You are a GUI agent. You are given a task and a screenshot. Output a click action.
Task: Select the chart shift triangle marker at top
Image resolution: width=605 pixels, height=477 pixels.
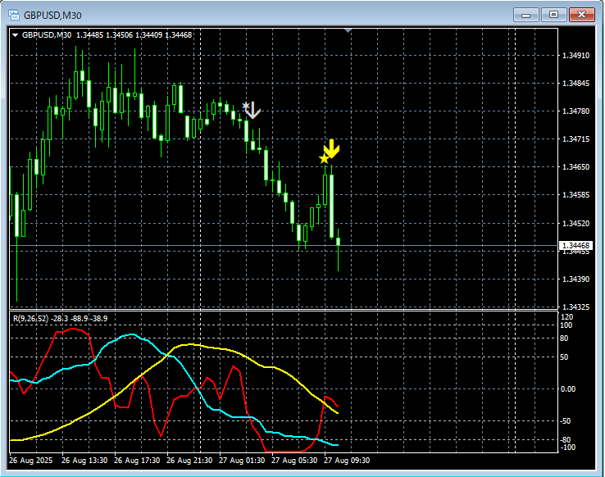(x=348, y=30)
